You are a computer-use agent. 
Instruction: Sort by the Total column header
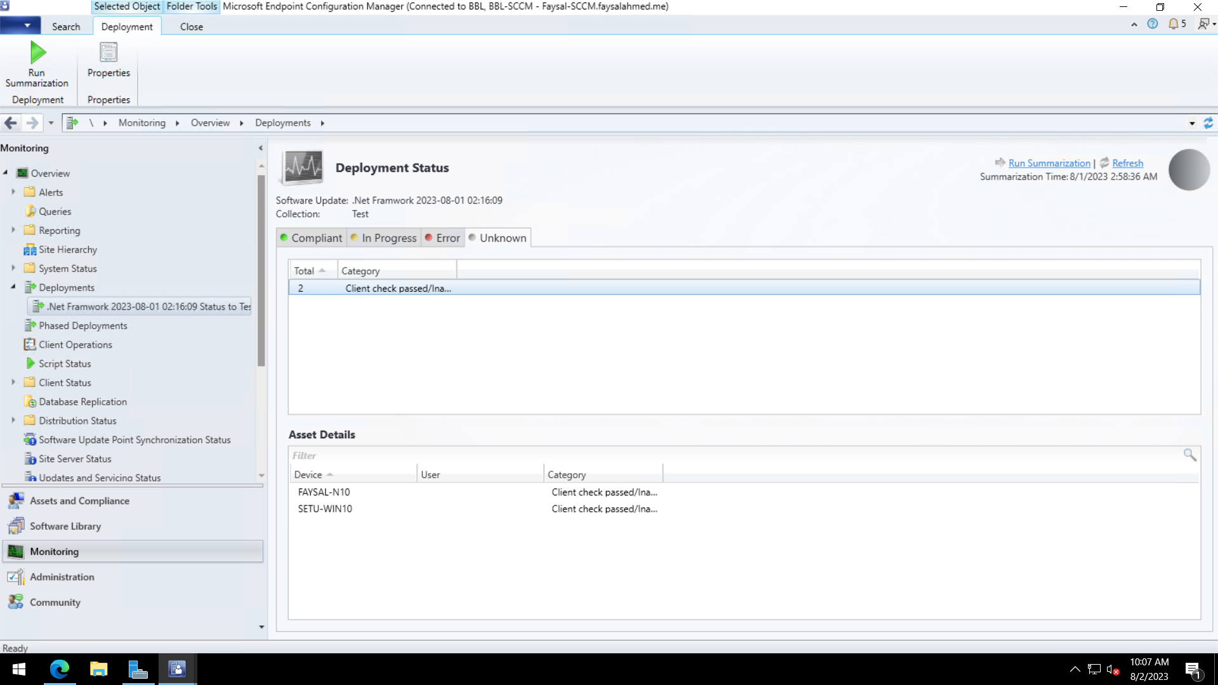tap(313, 271)
